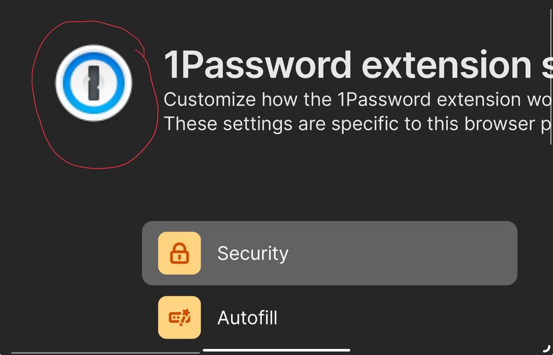553x355 pixels.
Task: Click the "Customize how the 1Password extension" description
Action: point(354,100)
